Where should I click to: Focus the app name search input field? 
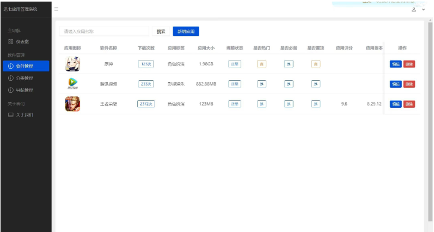click(103, 32)
